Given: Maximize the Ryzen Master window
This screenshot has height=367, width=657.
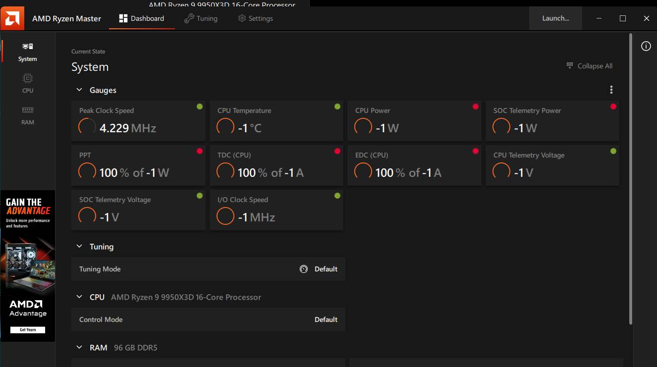Looking at the screenshot, I should pos(623,18).
